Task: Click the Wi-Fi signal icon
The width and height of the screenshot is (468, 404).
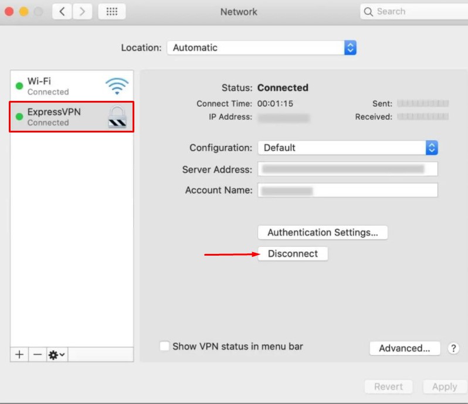Action: click(x=117, y=86)
